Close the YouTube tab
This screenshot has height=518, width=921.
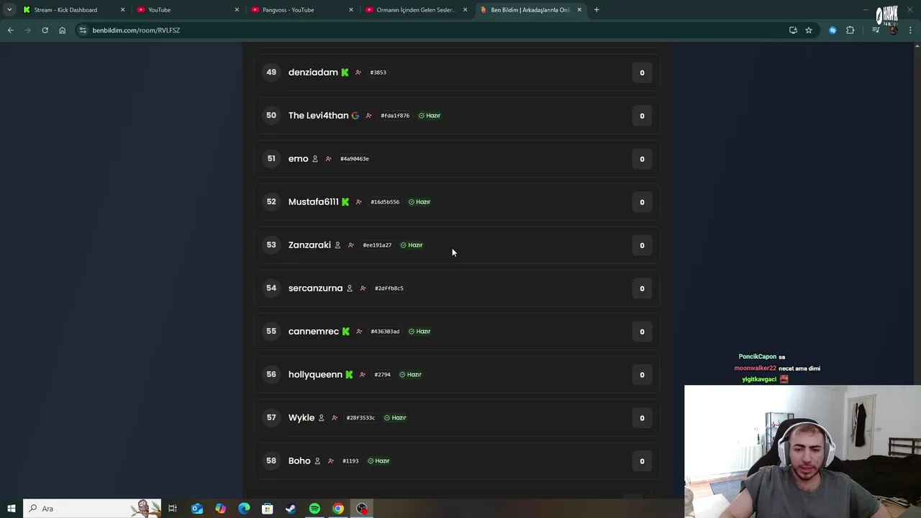[x=237, y=10]
